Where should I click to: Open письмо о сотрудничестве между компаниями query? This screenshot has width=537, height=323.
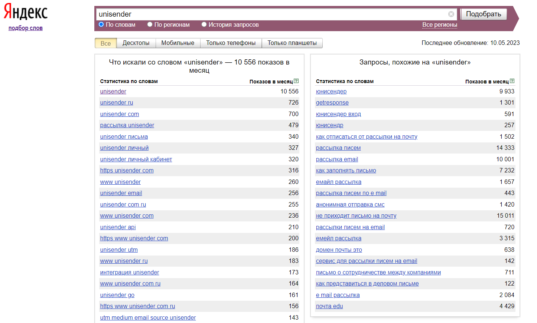378,273
